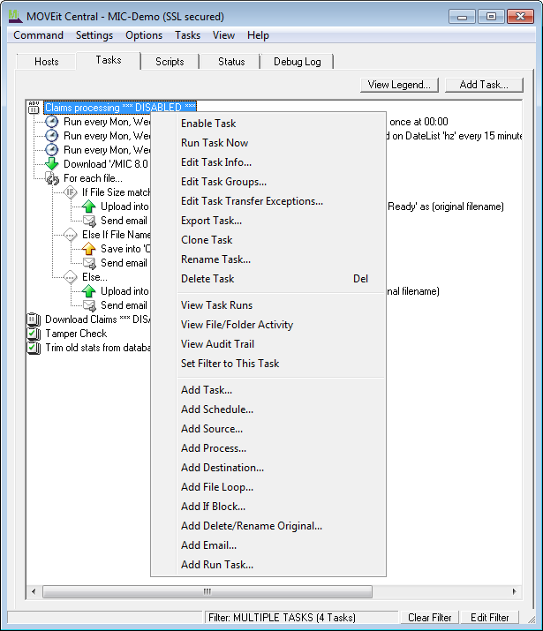This screenshot has height=631, width=543.
Task: Open the Command menu
Action: point(38,35)
